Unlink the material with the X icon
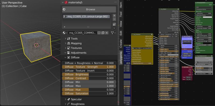 (x=107, y=33)
